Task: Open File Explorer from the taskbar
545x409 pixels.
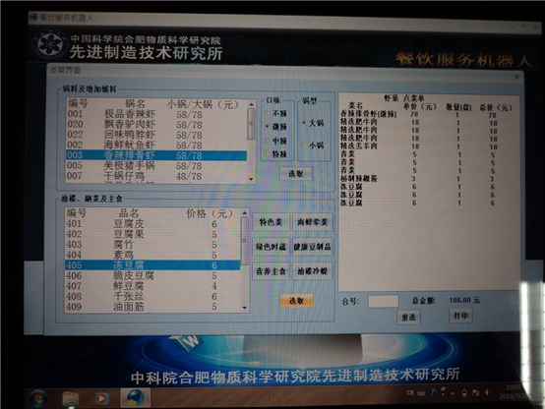Action: pos(71,398)
